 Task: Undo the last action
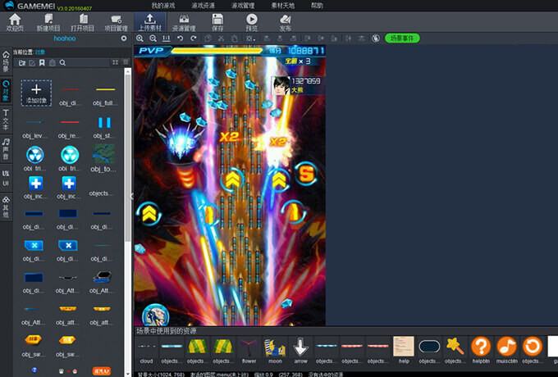(180, 39)
